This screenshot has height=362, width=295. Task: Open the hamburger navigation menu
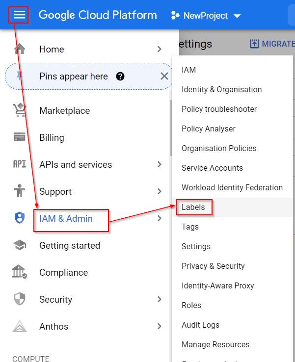coord(19,15)
